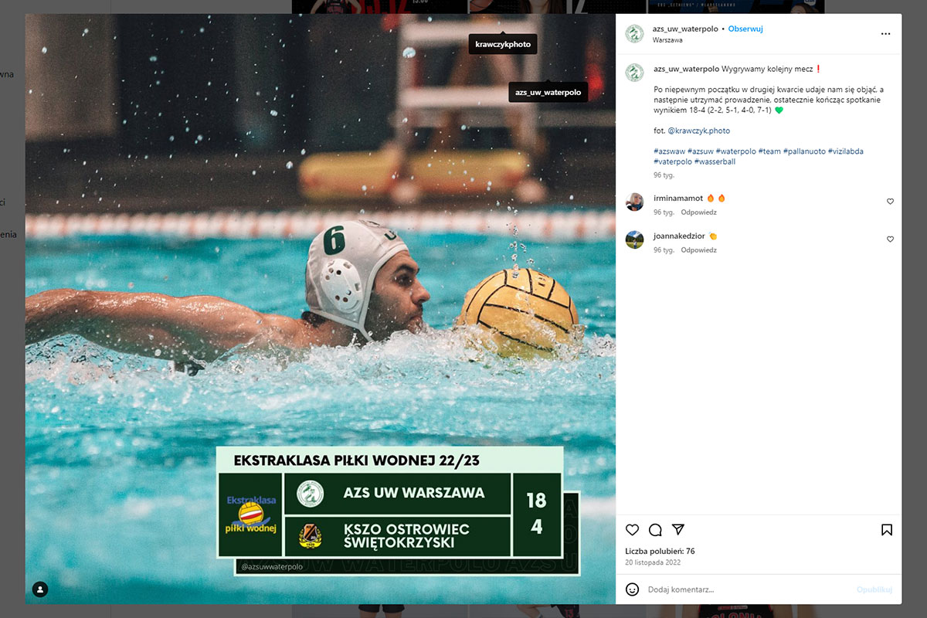Open comments via speech bubble icon
Screen dimensions: 927x618
click(x=655, y=530)
